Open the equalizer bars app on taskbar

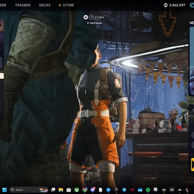coord(180,190)
